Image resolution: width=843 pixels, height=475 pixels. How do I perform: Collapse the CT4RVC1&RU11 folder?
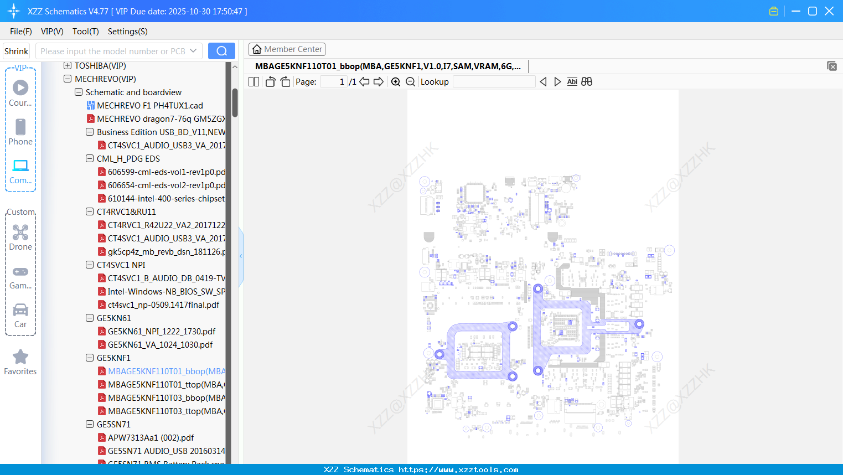point(90,212)
